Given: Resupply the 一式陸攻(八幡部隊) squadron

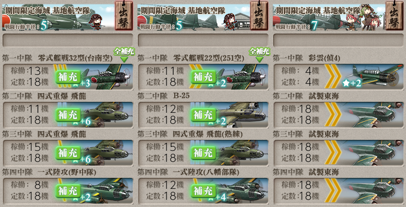Looking at the screenshot, I should 203,191.
